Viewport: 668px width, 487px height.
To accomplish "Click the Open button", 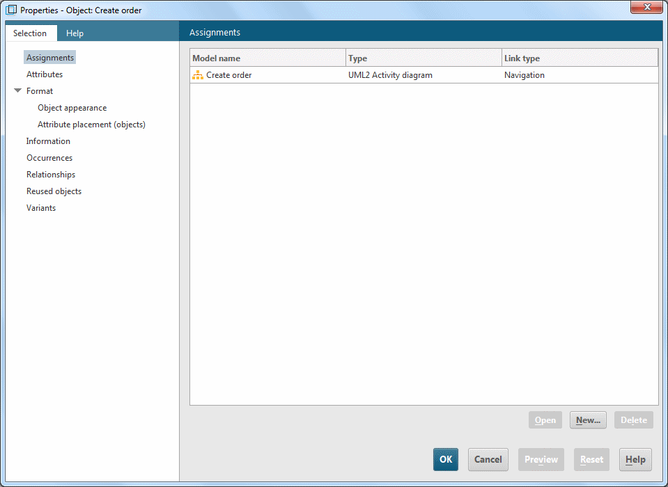I will tap(545, 420).
